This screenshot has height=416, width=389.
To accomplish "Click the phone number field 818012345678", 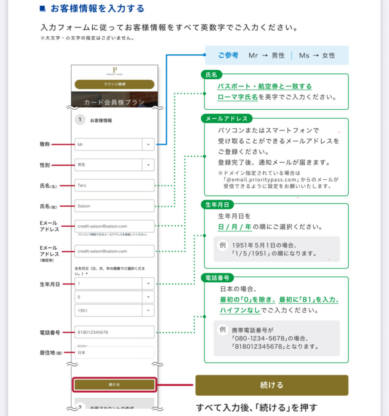I will pos(114,332).
